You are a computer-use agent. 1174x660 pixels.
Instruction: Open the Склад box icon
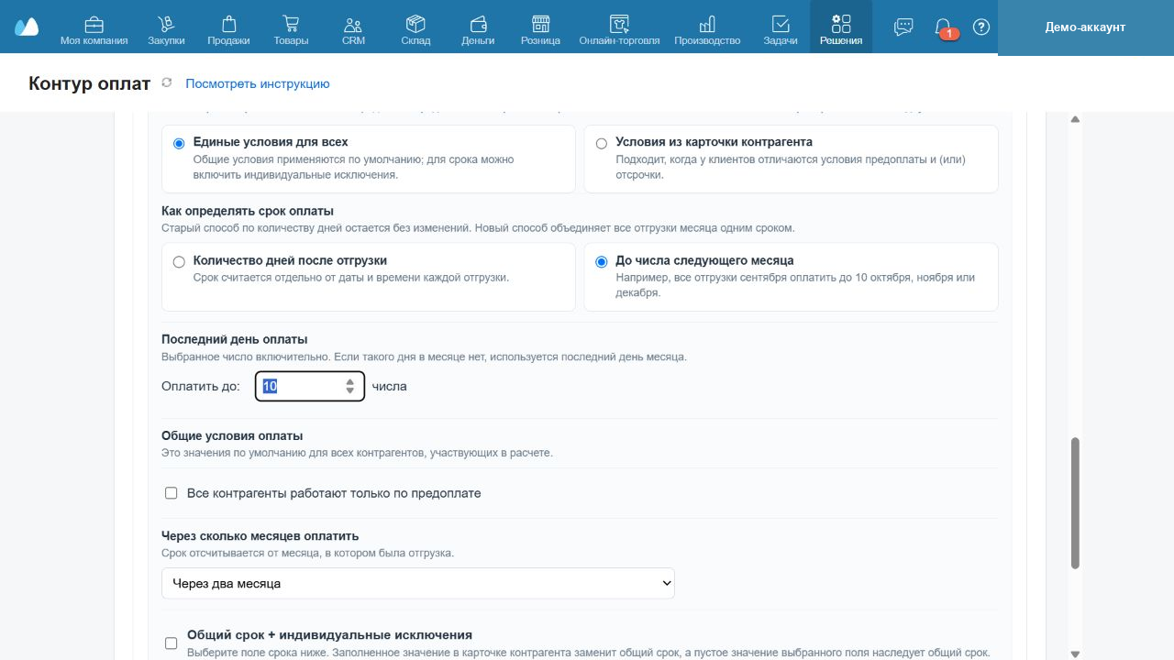coord(415,24)
